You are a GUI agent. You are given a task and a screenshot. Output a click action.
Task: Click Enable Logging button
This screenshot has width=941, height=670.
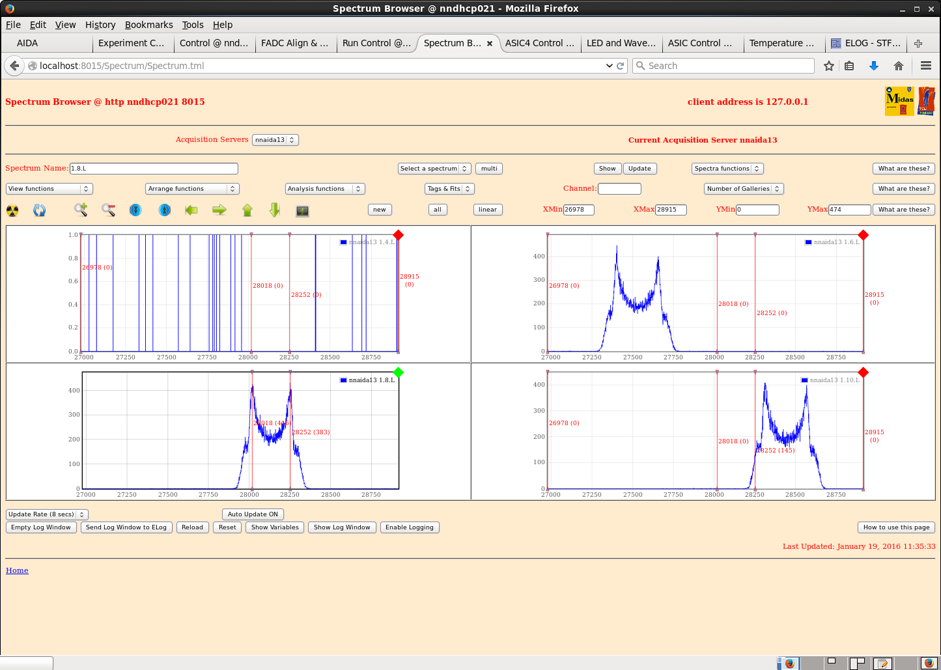coord(409,527)
